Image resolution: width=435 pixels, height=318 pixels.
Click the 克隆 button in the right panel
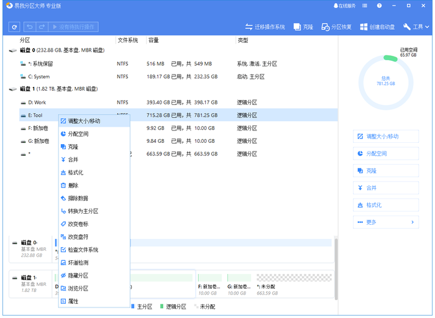(x=386, y=171)
